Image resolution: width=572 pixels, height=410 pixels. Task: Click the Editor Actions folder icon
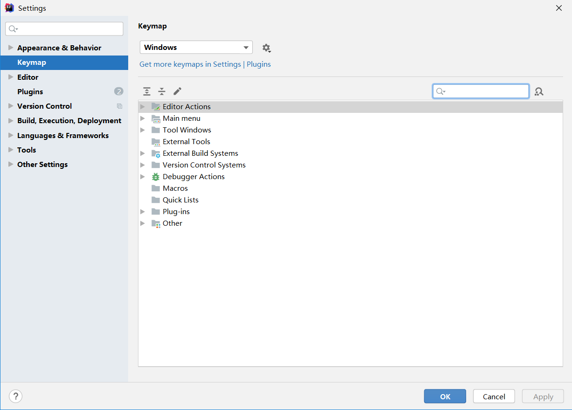(156, 106)
